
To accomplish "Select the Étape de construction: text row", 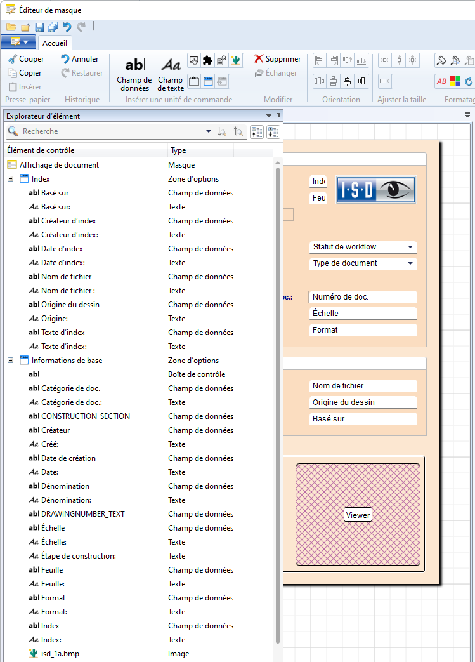I will pos(138,556).
